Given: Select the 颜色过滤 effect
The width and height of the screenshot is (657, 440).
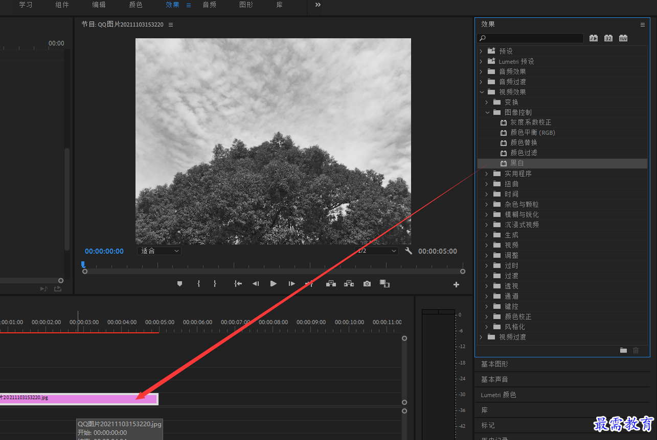Looking at the screenshot, I should tap(524, 153).
